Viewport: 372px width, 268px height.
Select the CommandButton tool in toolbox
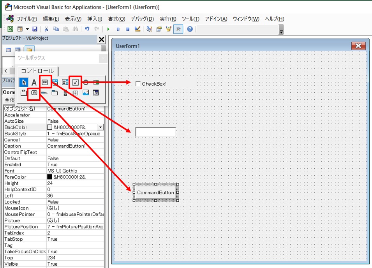coord(34,93)
